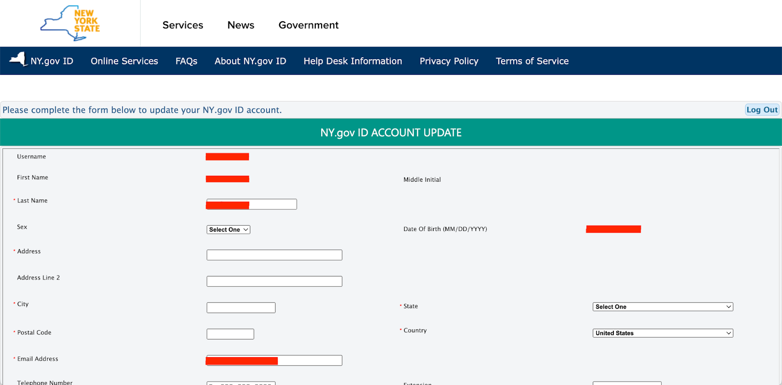Open Online Services page
Screen dimensions: 782x385
124,61
